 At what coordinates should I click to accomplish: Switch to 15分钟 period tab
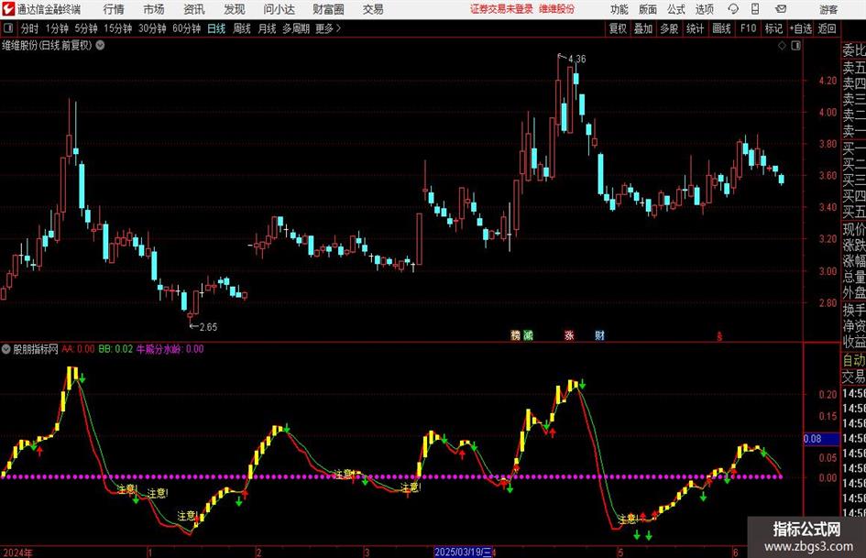coord(117,28)
